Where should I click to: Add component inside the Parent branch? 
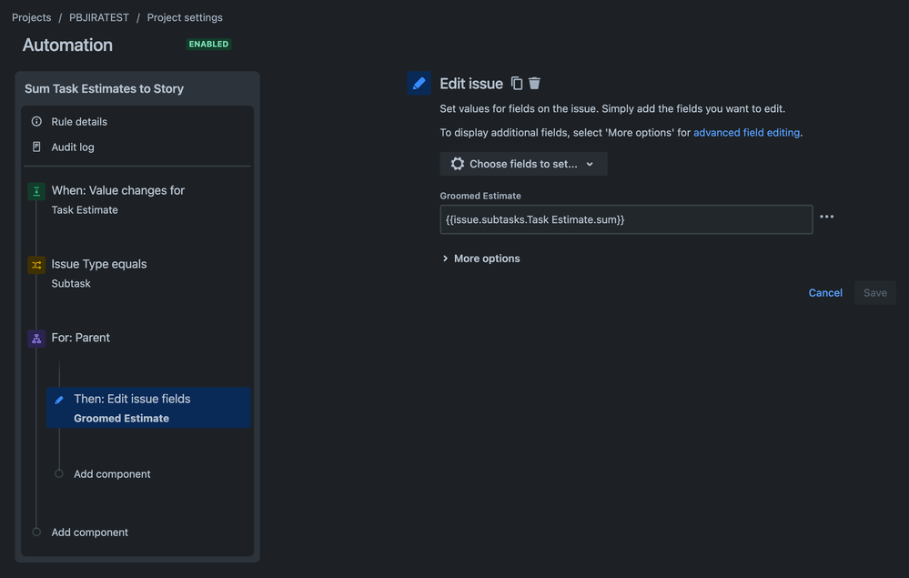tap(112, 474)
